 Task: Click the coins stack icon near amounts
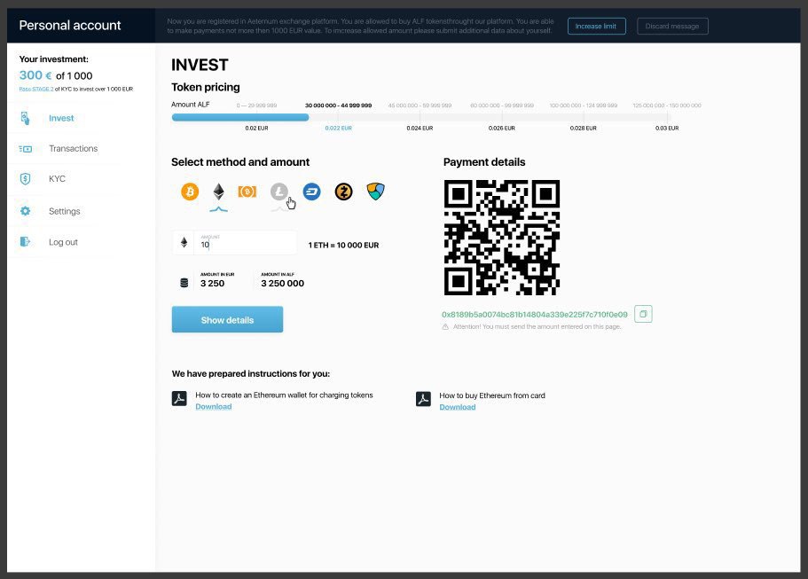[184, 282]
